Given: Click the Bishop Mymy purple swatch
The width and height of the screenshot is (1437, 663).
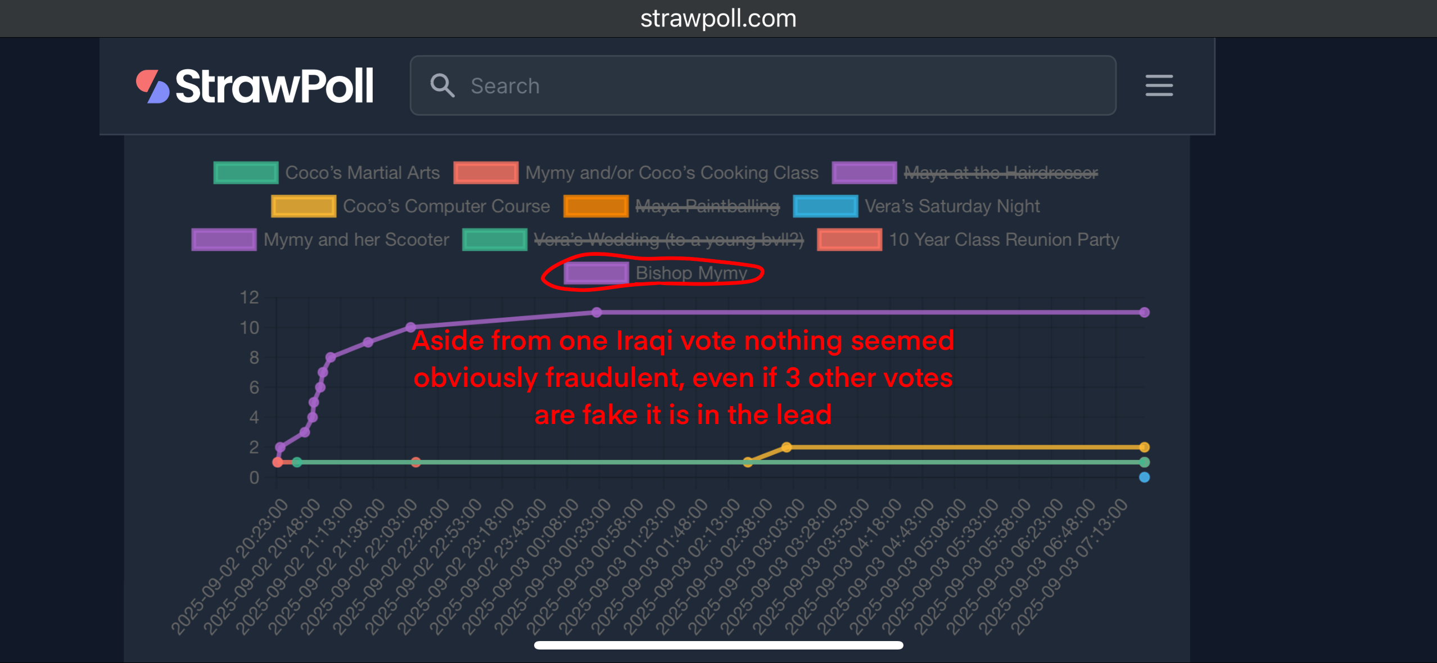Looking at the screenshot, I should click(596, 273).
